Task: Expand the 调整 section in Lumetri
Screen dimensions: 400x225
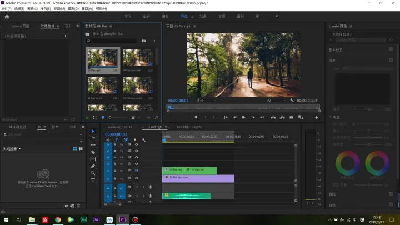Action: (336, 117)
